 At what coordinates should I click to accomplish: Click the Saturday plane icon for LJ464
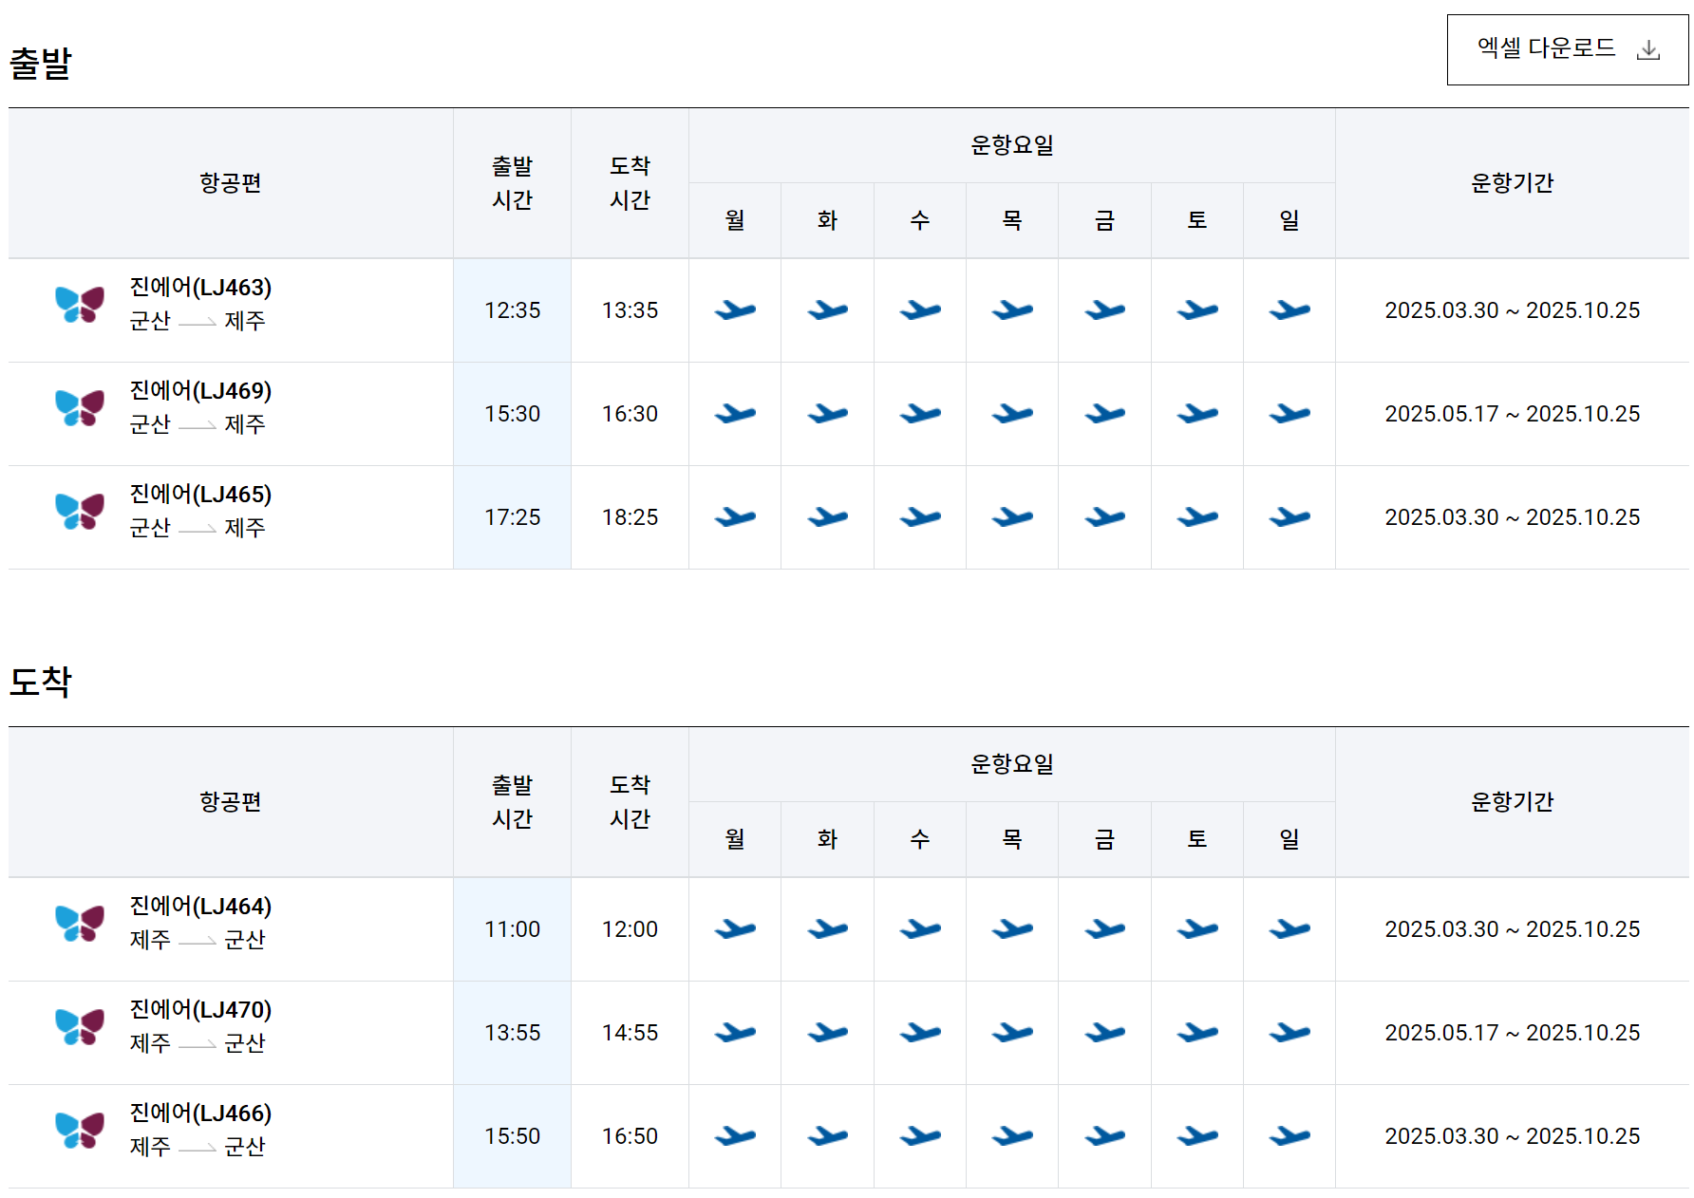tap(1197, 928)
